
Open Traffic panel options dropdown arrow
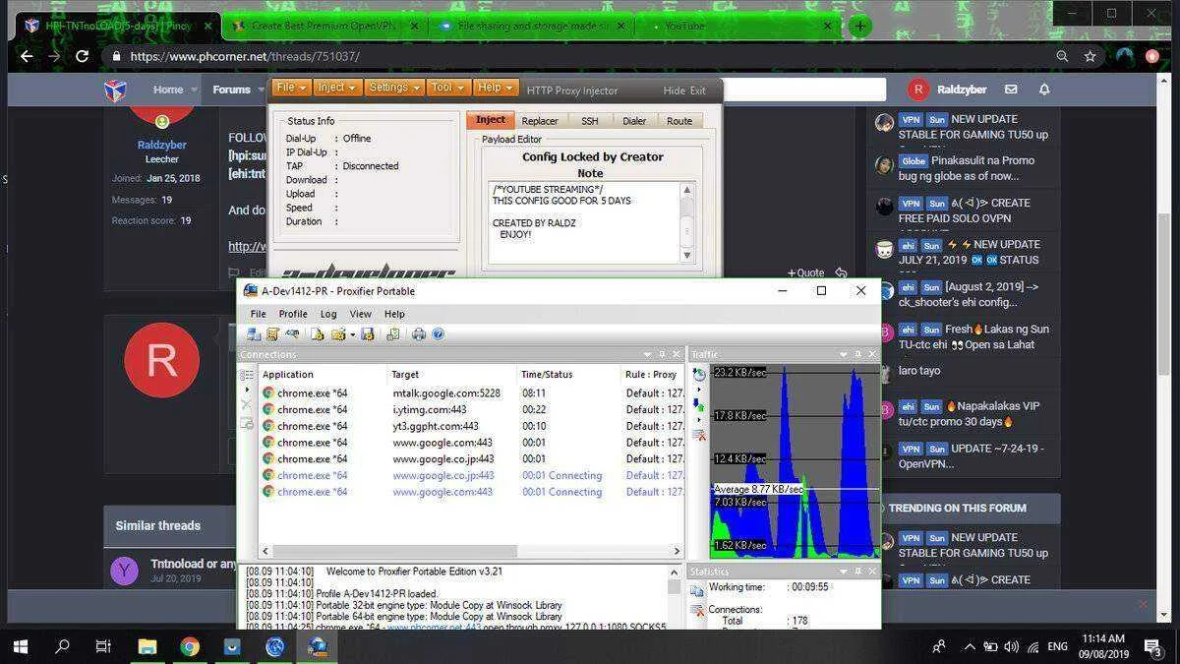tap(843, 354)
